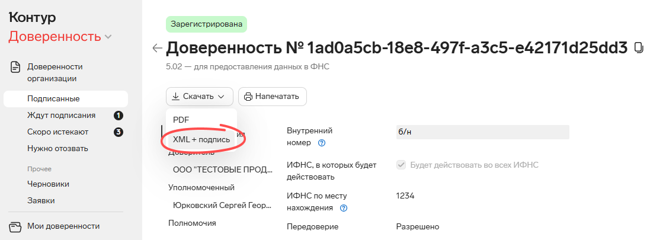Click the Внутренний номер input field
The height and width of the screenshot is (240, 650).
click(482, 132)
